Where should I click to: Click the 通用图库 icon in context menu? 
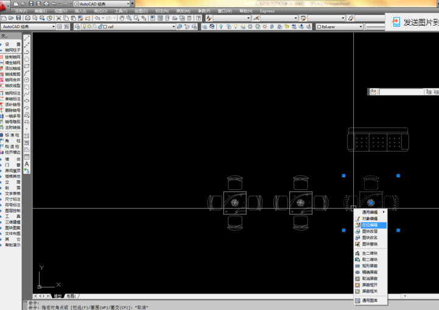coord(357,300)
